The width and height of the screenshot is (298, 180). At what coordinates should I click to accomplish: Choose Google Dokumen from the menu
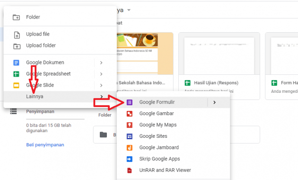click(x=60, y=63)
